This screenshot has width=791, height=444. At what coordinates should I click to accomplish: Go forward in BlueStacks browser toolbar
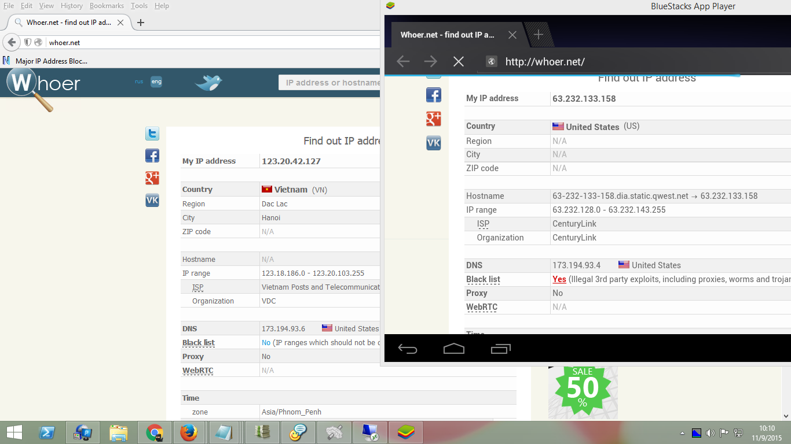pyautogui.click(x=430, y=61)
